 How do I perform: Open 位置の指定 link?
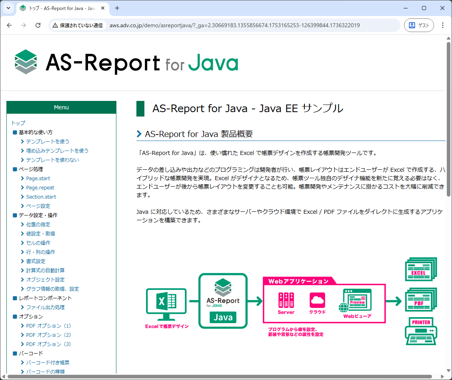coord(38,225)
